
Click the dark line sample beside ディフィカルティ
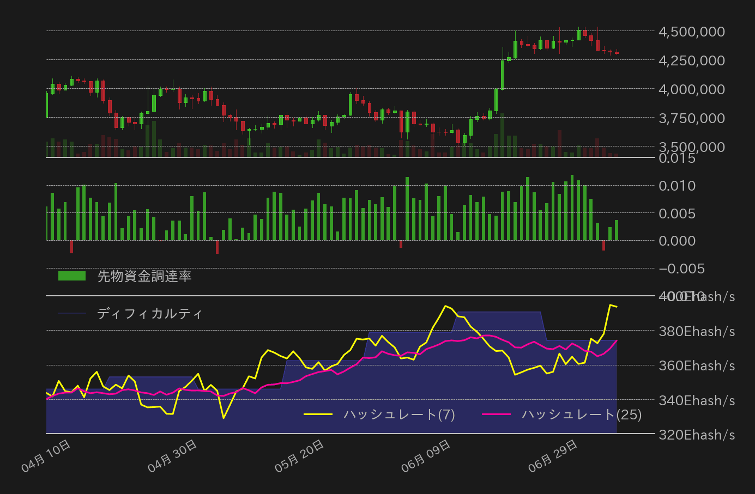pos(72,314)
